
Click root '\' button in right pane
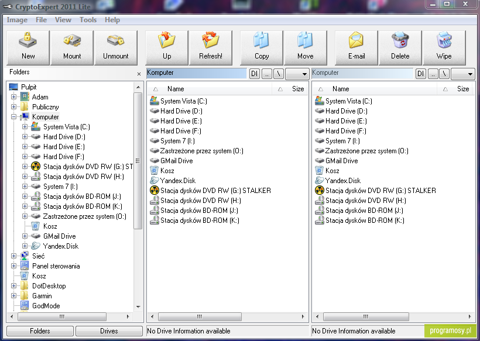444,74
